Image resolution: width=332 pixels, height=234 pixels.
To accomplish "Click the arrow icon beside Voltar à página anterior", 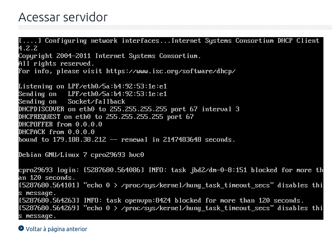I will coord(21,228).
